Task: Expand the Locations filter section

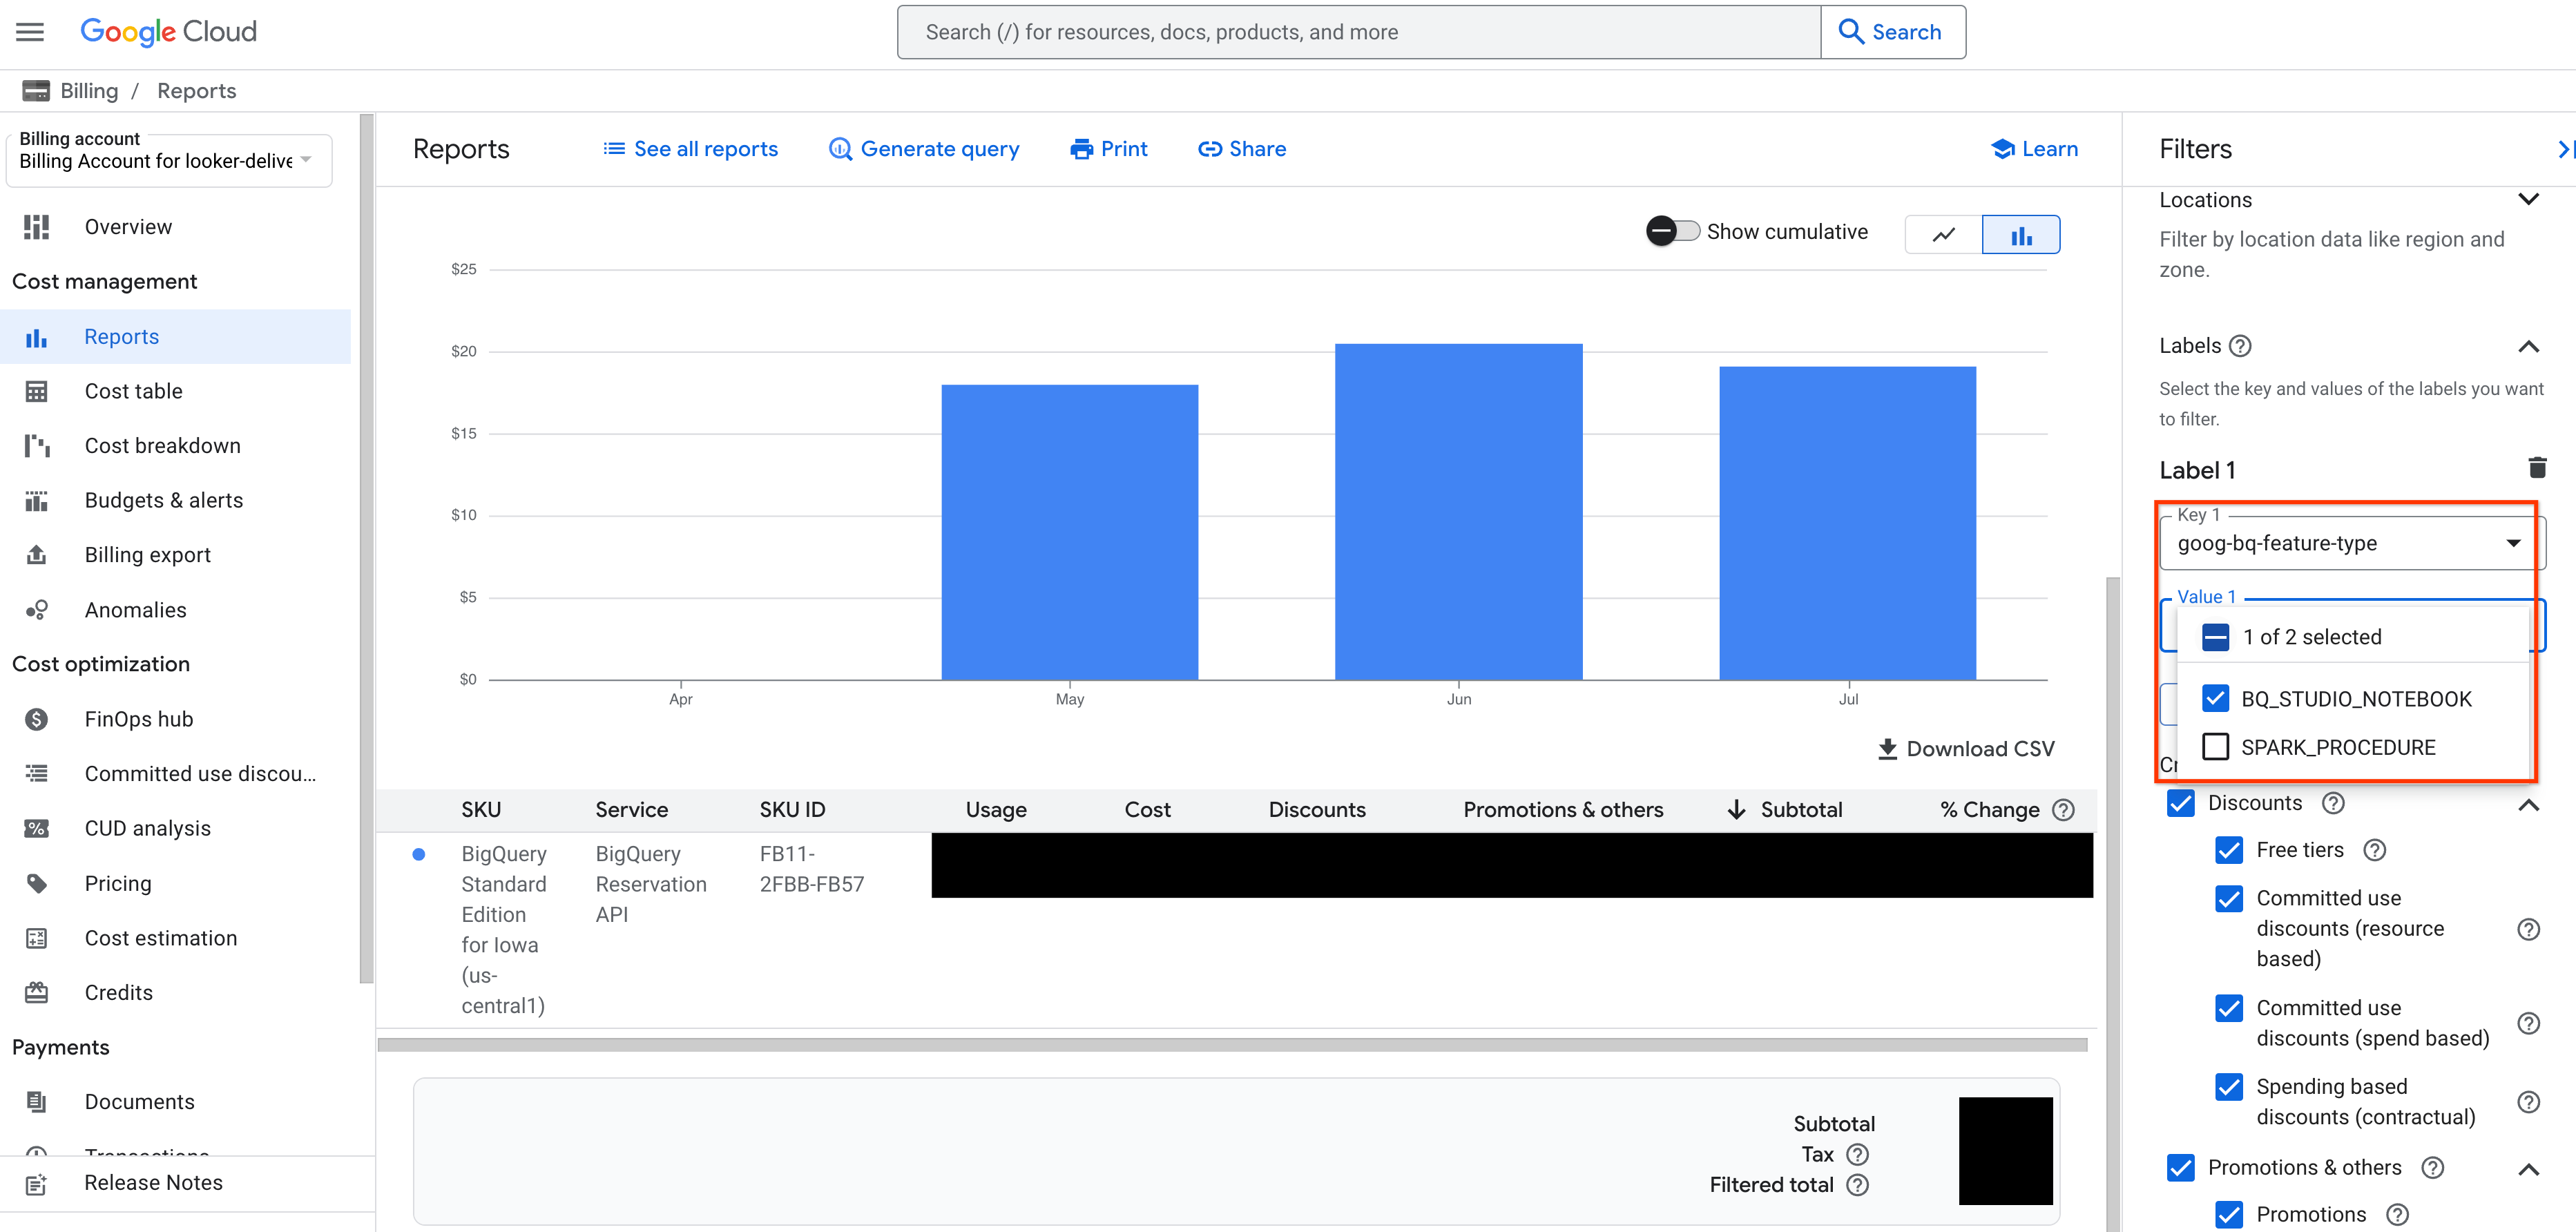Action: [2529, 199]
